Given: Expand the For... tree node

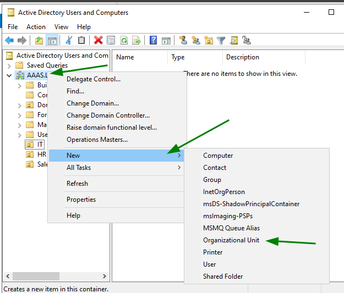Looking at the screenshot, I should pos(19,115).
